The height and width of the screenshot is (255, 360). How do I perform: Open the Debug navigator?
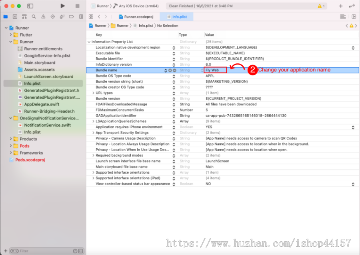pyautogui.click(x=62, y=16)
